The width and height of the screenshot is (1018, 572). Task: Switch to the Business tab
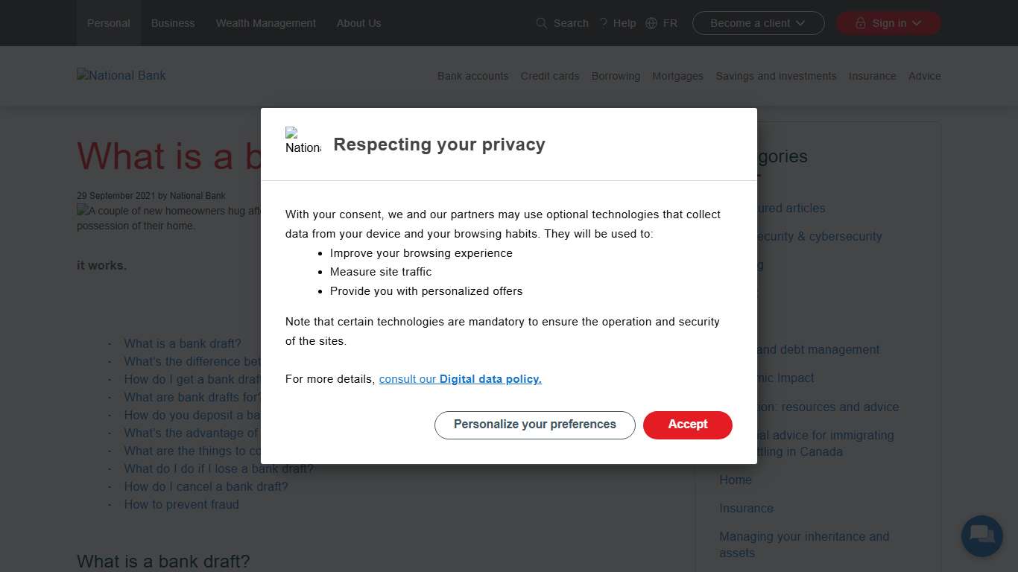(173, 23)
